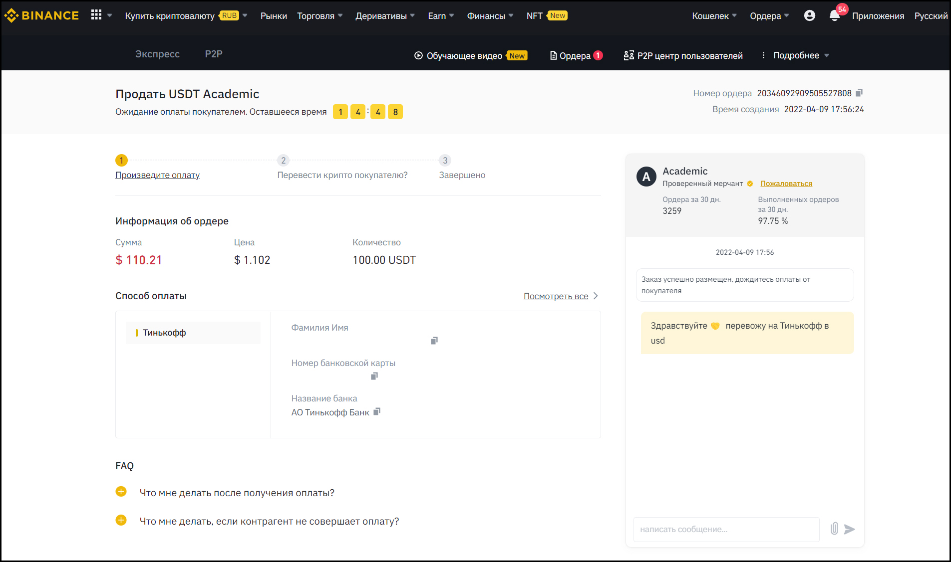Switch to the P2P tab
This screenshot has width=951, height=562.
214,54
